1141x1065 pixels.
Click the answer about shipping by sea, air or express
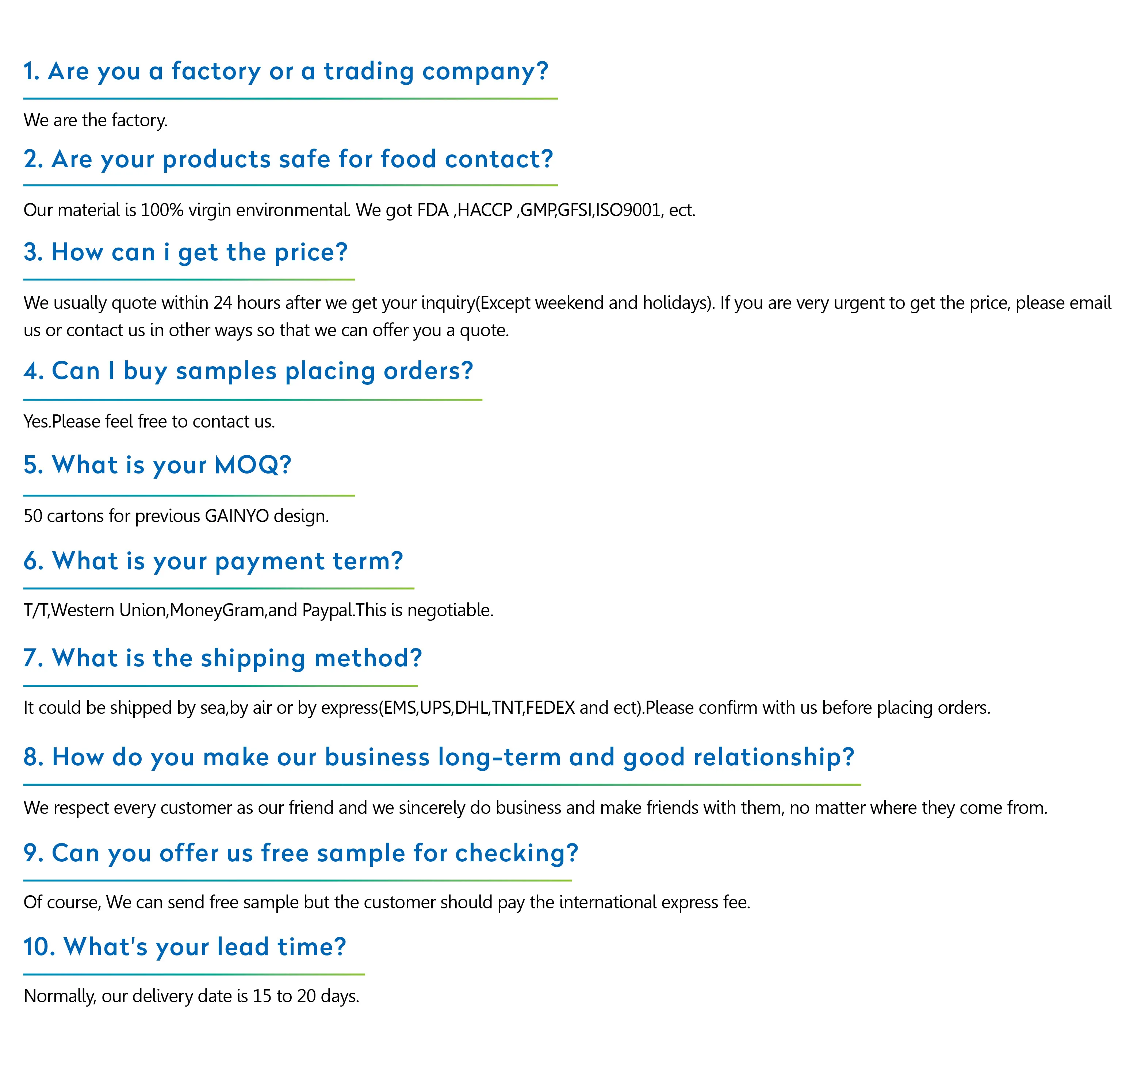tap(507, 708)
